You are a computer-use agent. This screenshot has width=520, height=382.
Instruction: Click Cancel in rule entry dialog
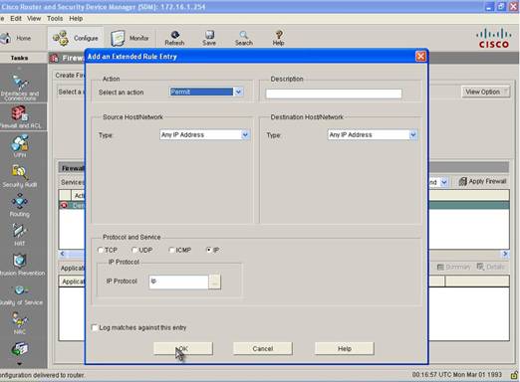pos(263,348)
